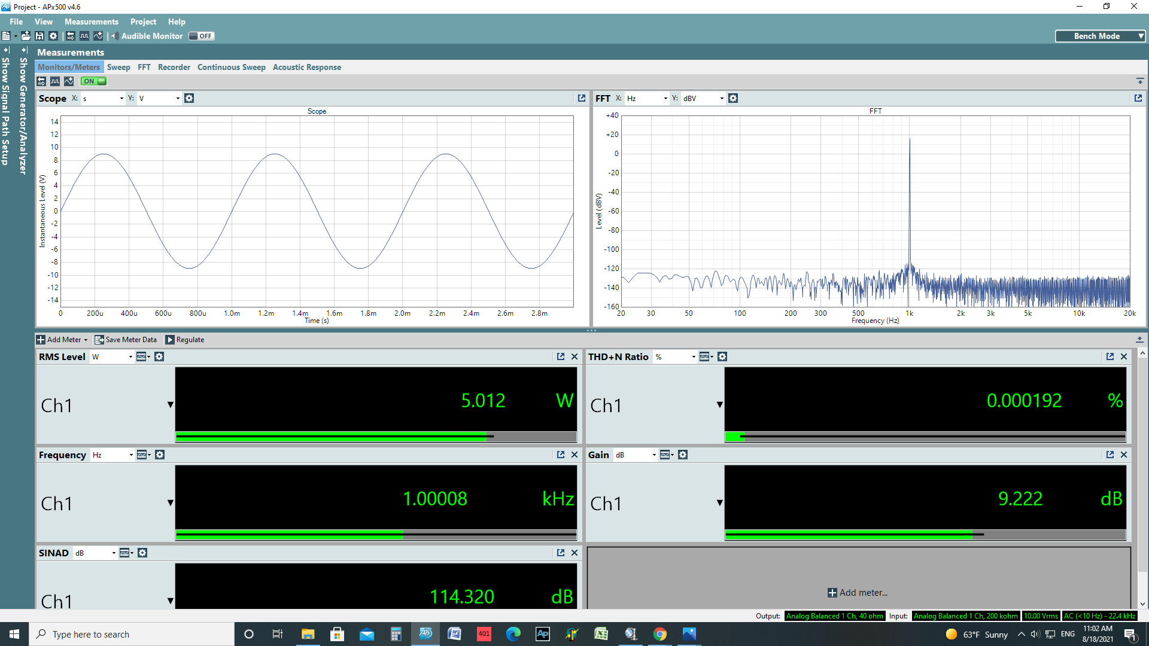Viewport: 1149px width, 646px height.
Task: Expand Show Signal Path Setup panel
Action: 6,105
